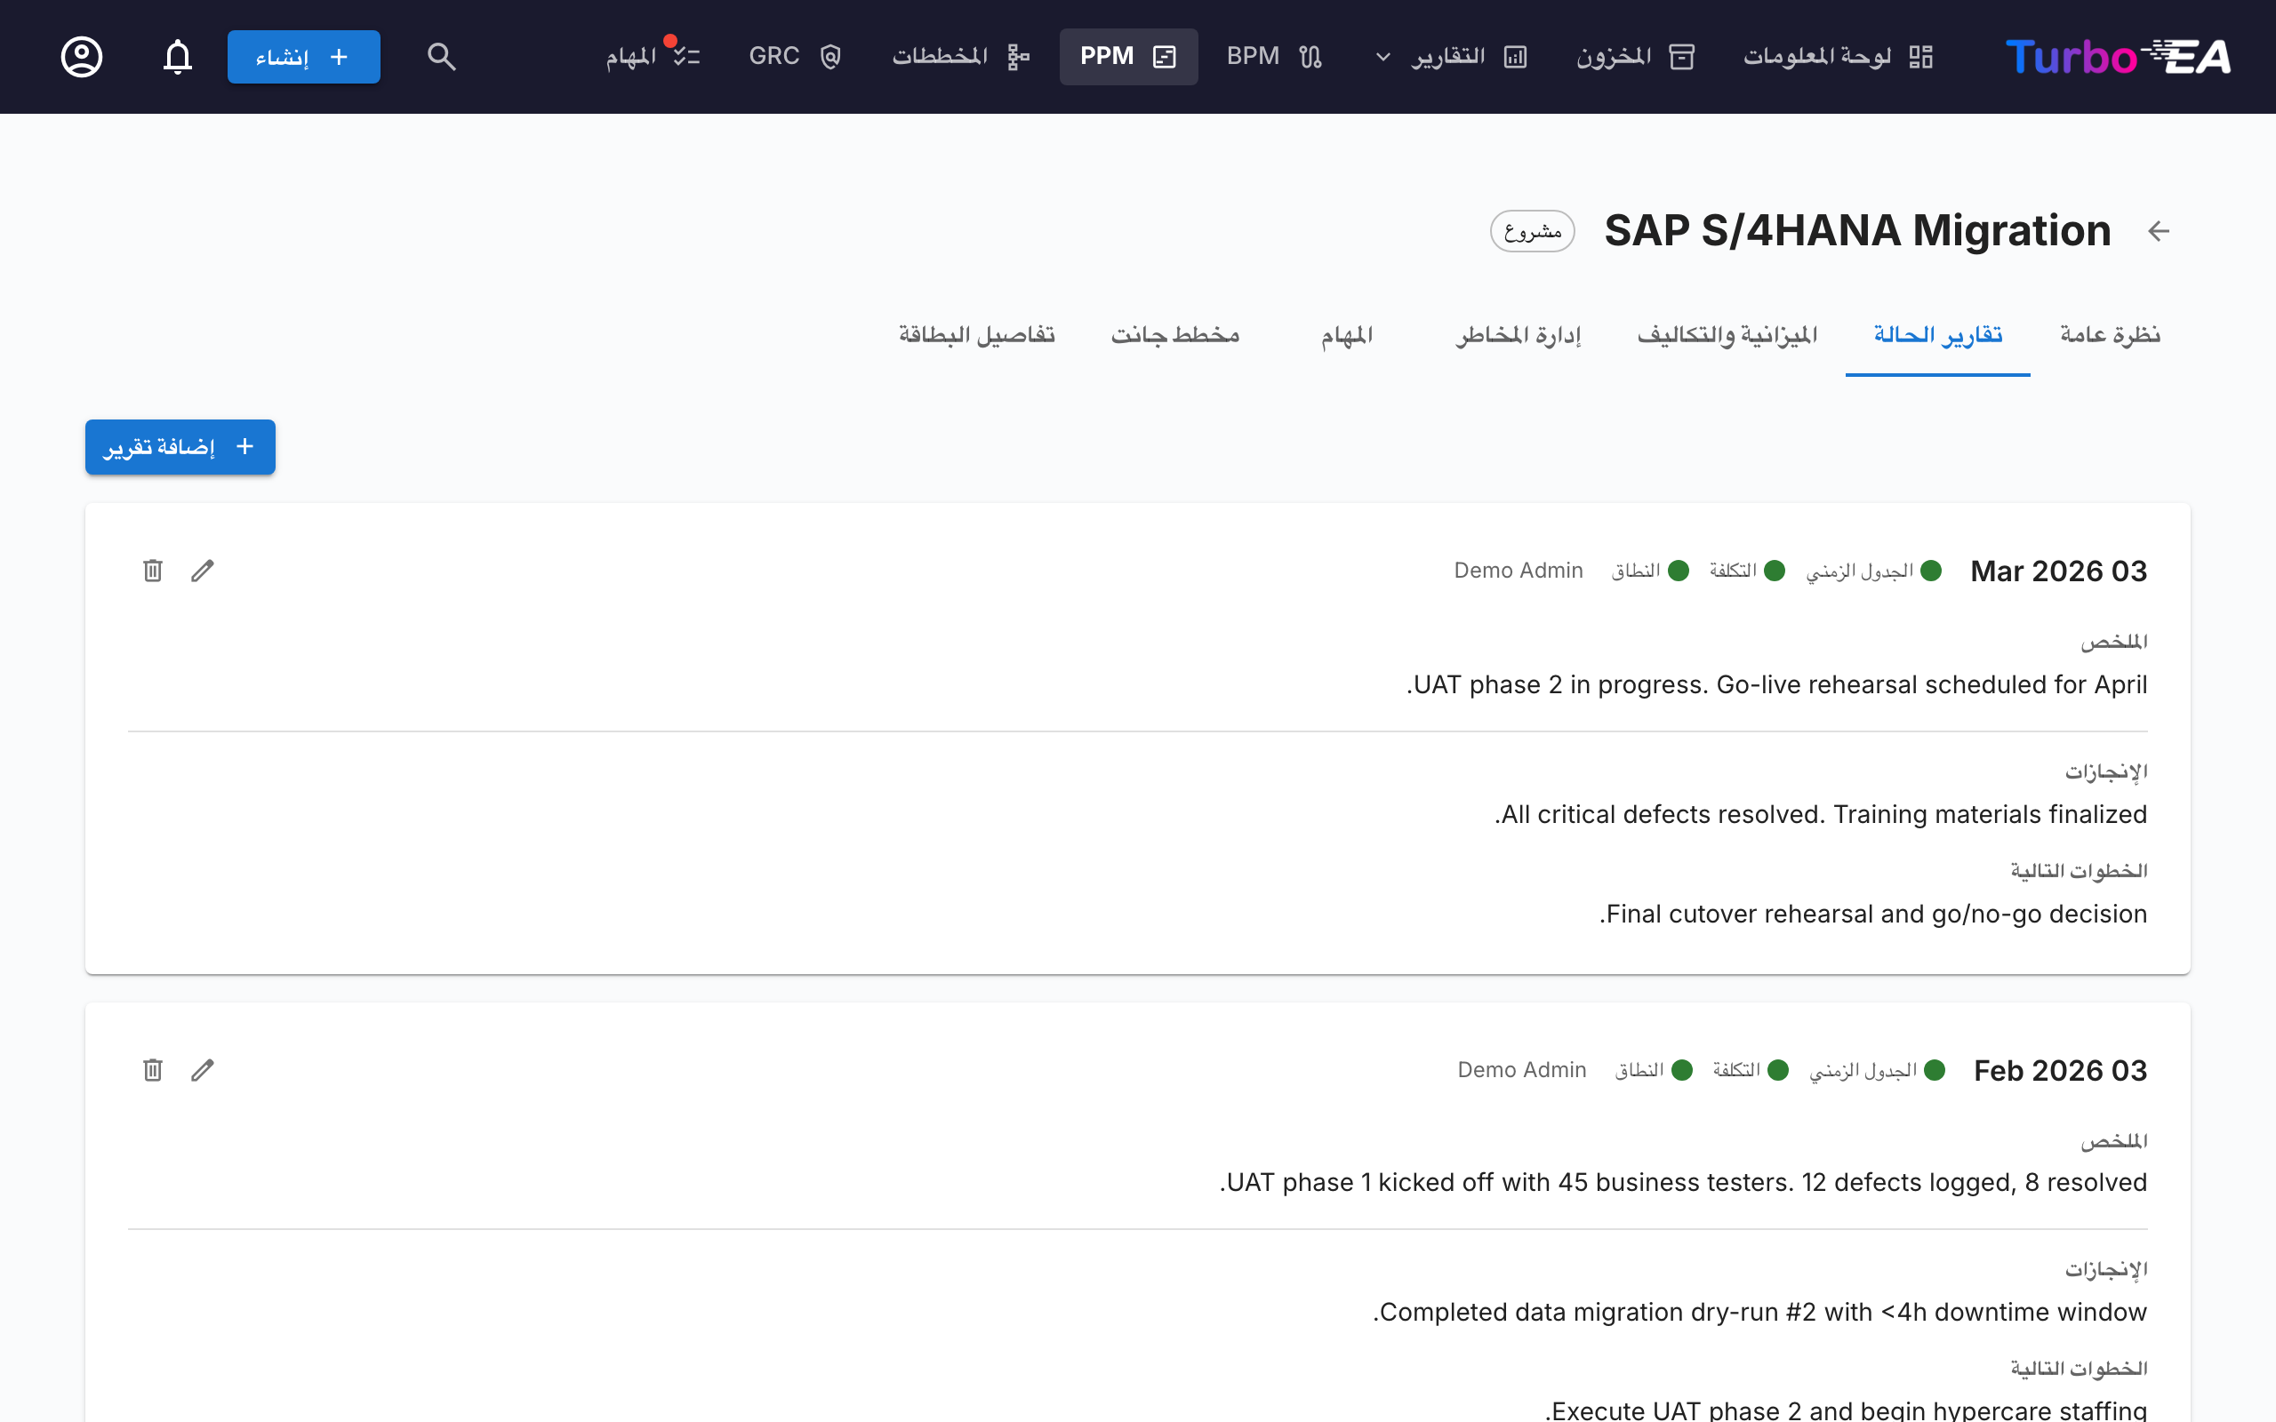The height and width of the screenshot is (1422, 2276).
Task: Click the إنشاء create button
Action: tap(304, 56)
